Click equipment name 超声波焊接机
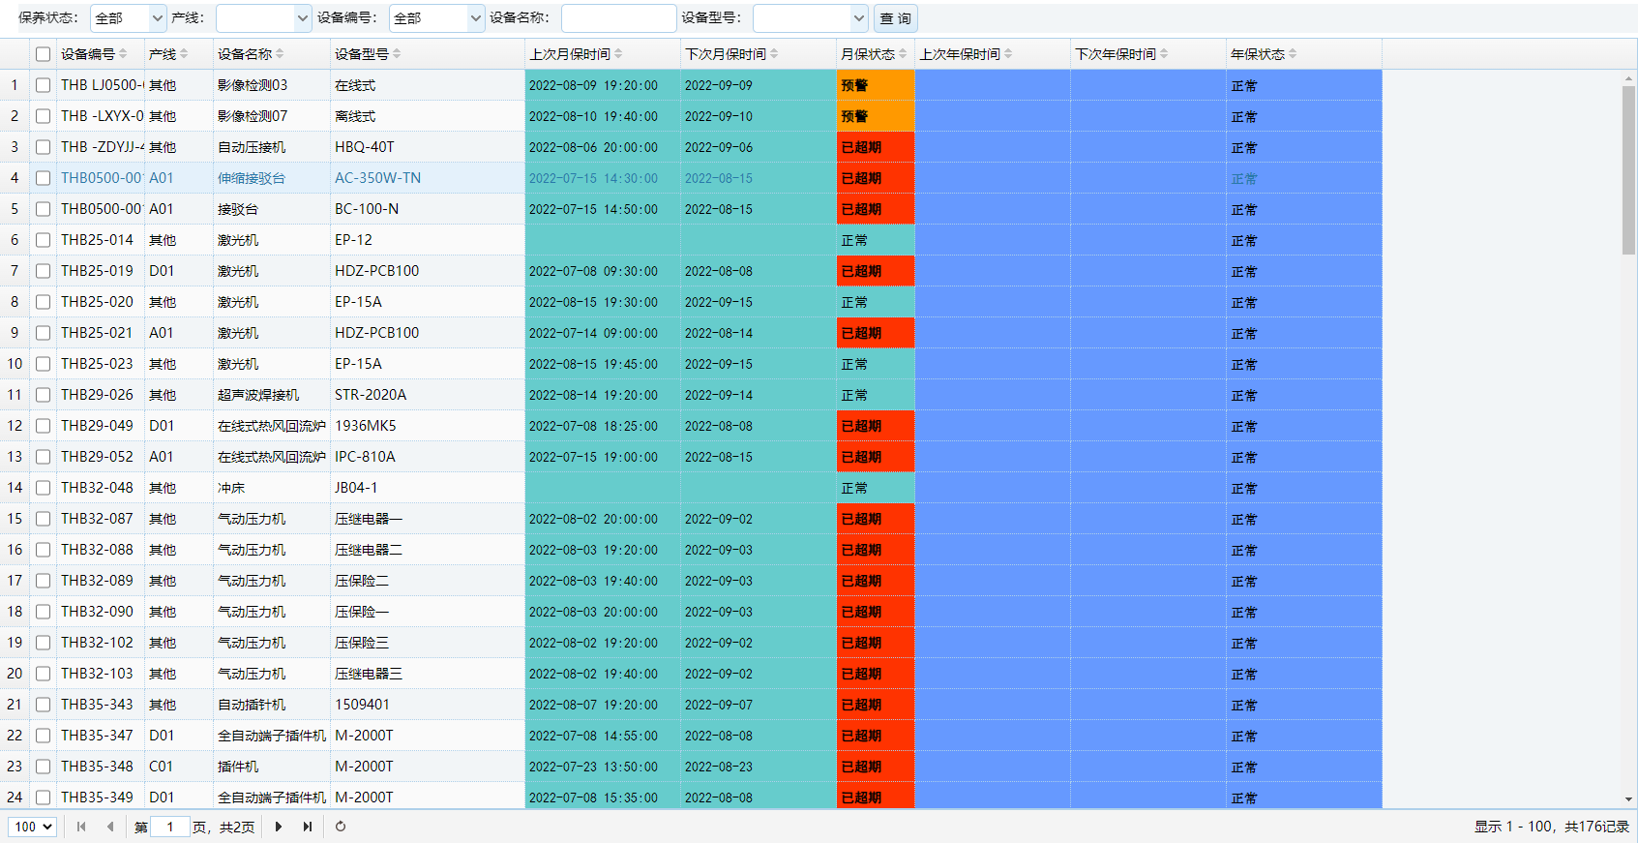Screen dimensions: 1638x843 coord(258,395)
